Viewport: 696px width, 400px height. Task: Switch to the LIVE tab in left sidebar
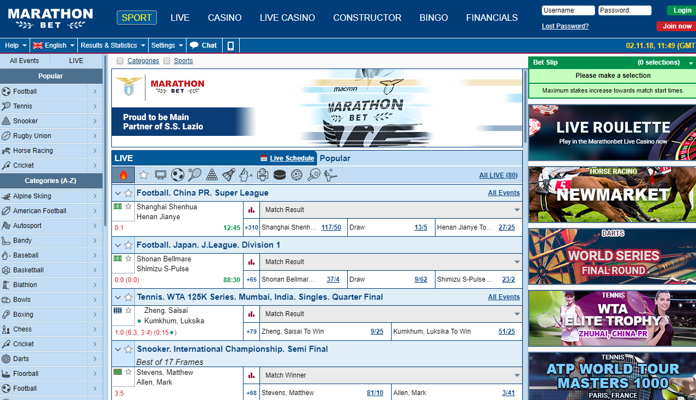point(76,61)
